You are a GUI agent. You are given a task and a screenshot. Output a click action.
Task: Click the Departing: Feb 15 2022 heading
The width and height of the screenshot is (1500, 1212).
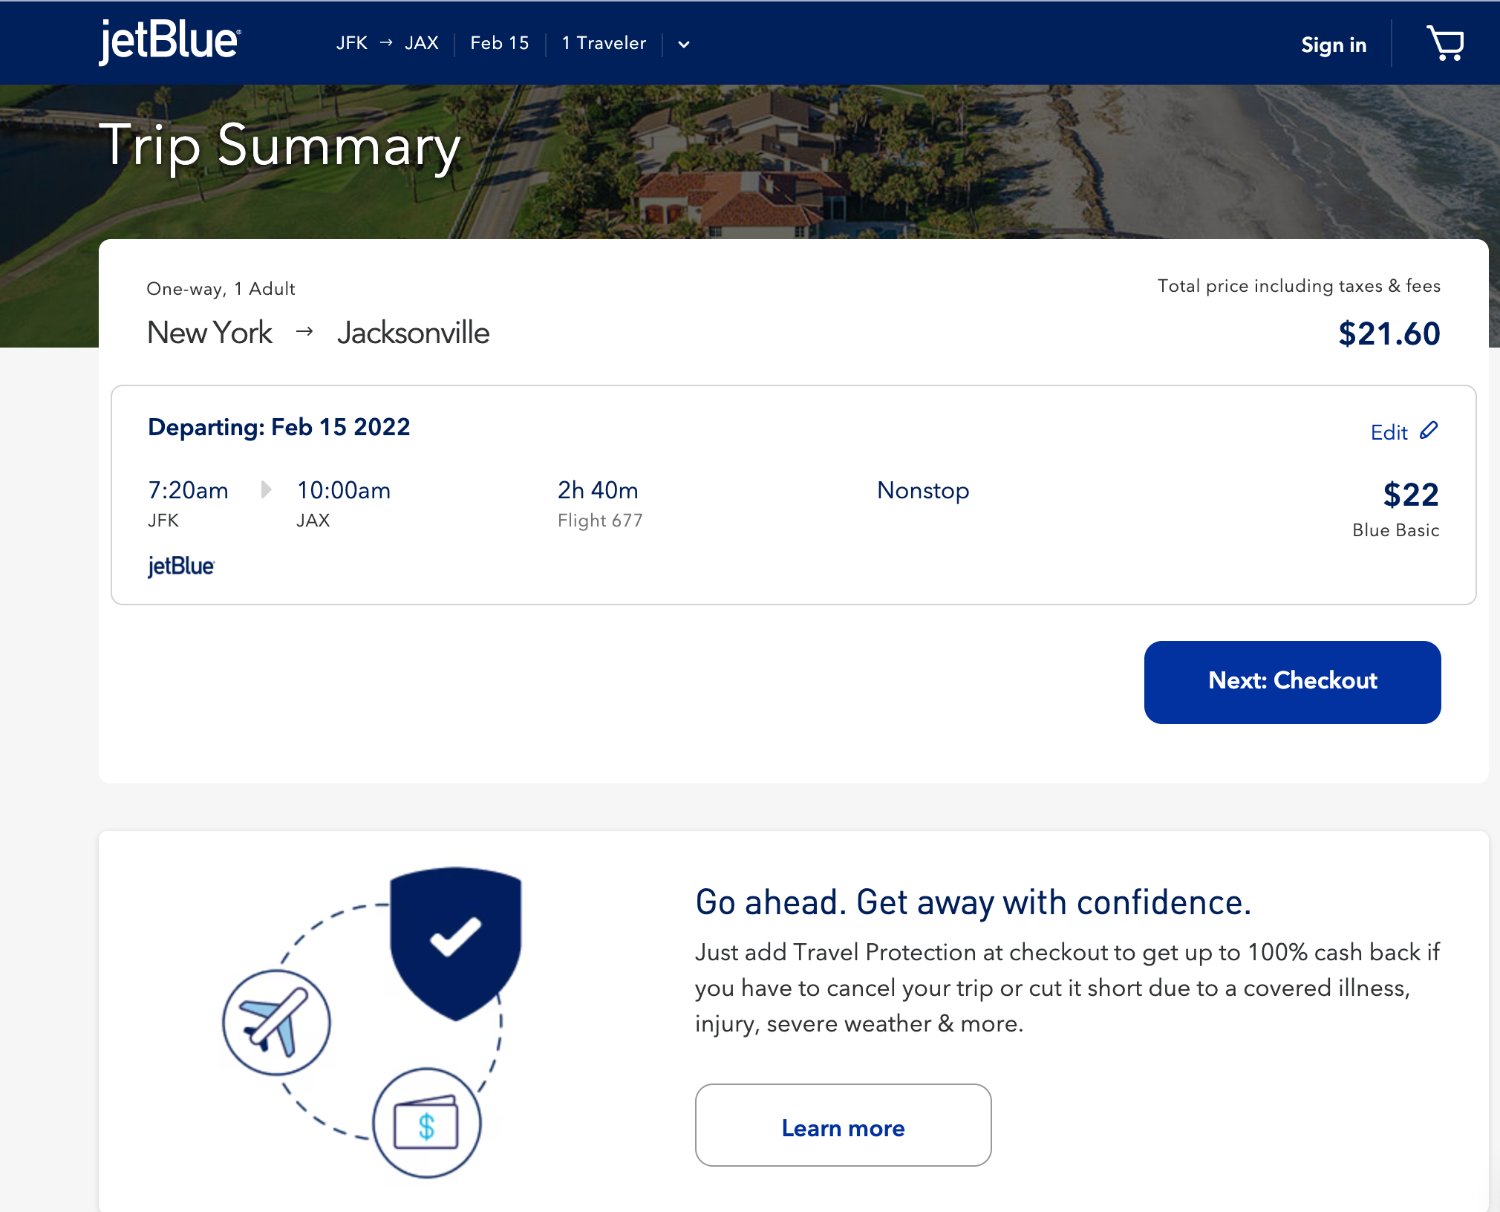279,427
